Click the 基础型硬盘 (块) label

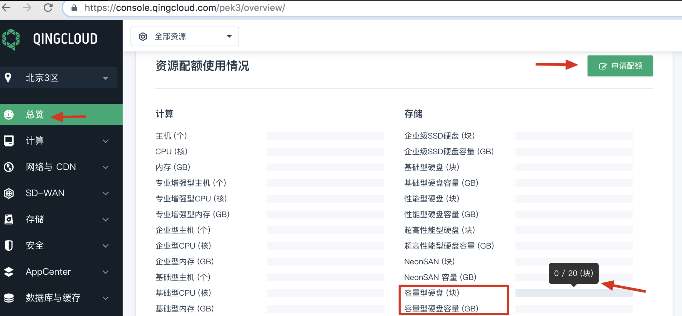point(432,167)
